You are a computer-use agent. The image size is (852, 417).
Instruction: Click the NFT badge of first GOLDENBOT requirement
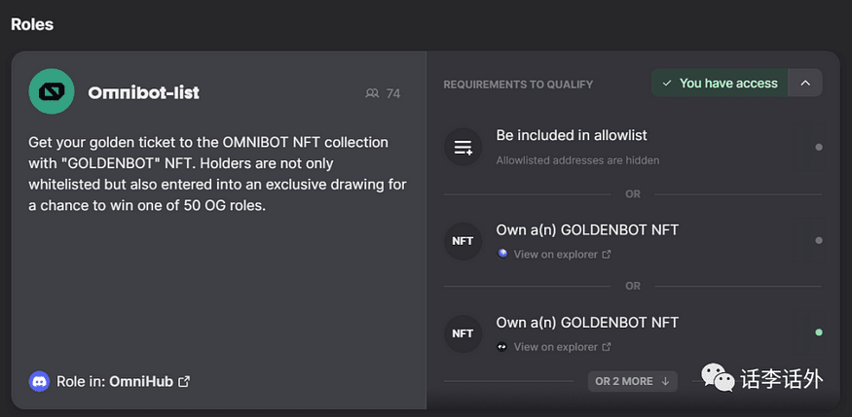[x=463, y=241]
